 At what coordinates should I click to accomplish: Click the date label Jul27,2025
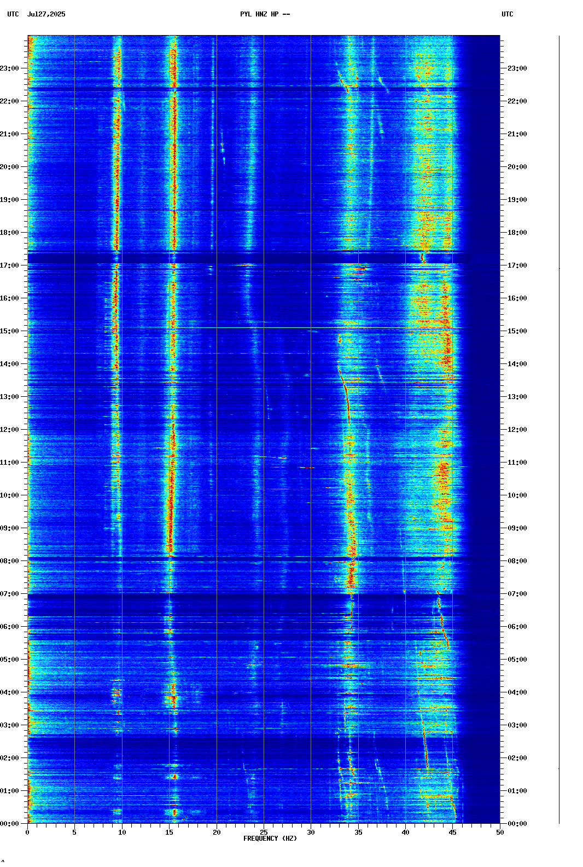46,14
